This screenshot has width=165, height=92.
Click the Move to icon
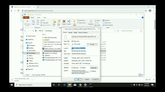click(x=54, y=21)
